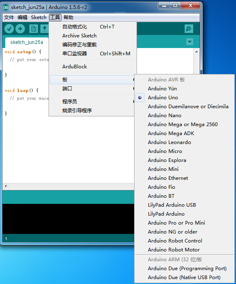Screen dimensions: 236x284
Task: Click the Upload arrow toolbar icon
Action: coord(20,28)
